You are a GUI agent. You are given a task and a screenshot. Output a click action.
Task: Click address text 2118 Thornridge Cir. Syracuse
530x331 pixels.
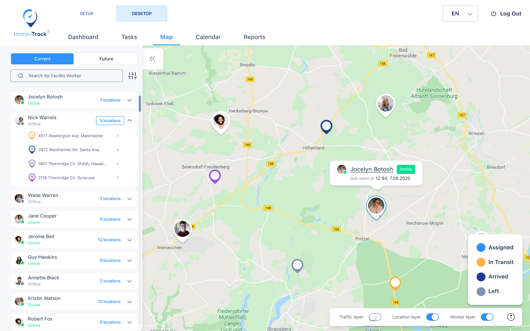pyautogui.click(x=66, y=178)
